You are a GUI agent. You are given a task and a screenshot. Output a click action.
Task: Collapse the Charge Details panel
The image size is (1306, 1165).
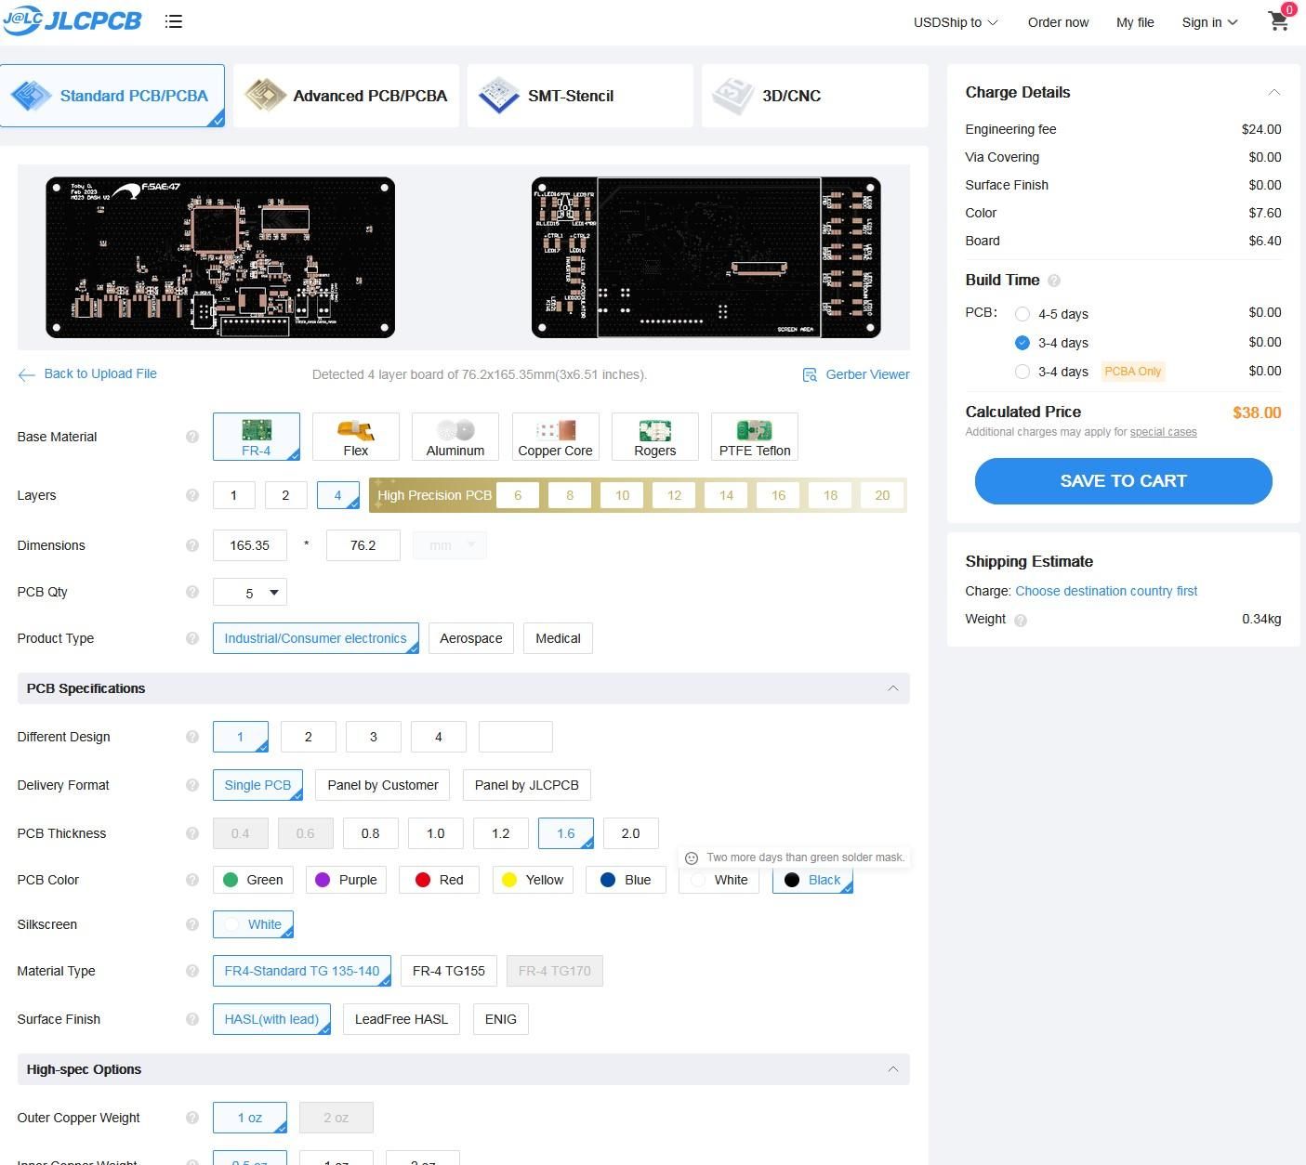click(1273, 92)
